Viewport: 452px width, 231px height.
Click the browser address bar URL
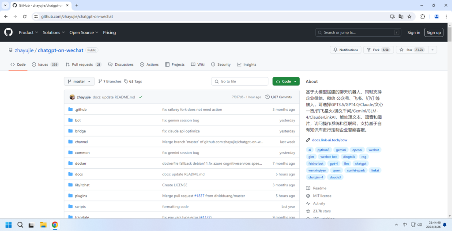[x=77, y=16]
